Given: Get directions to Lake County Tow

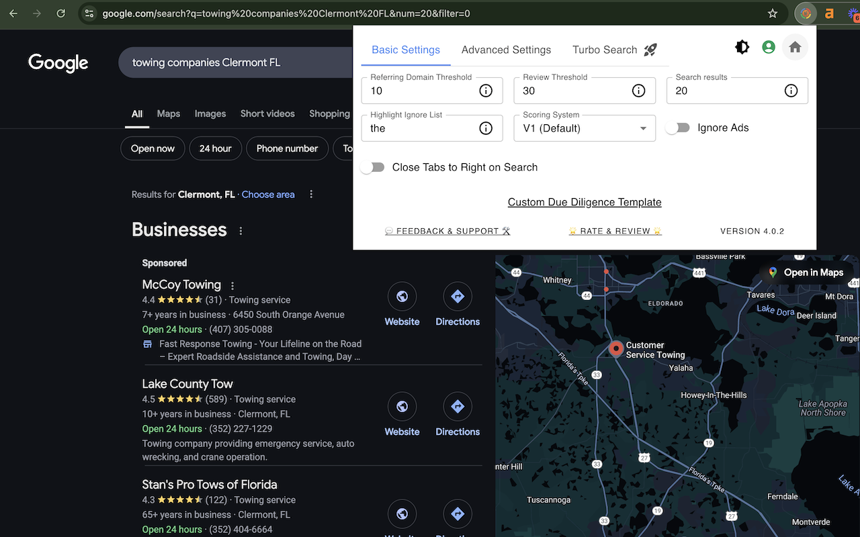Looking at the screenshot, I should click(x=457, y=406).
